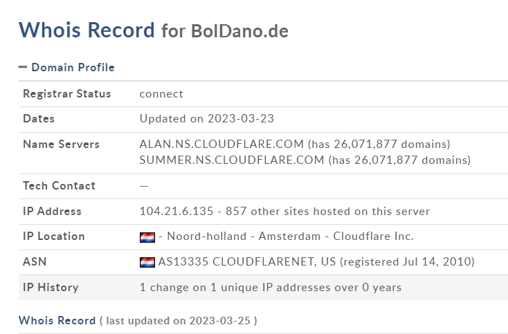Open the SUMMER.NS.CLOUDFLARE.COM name server text
This screenshot has width=508, height=334.
coord(232,160)
